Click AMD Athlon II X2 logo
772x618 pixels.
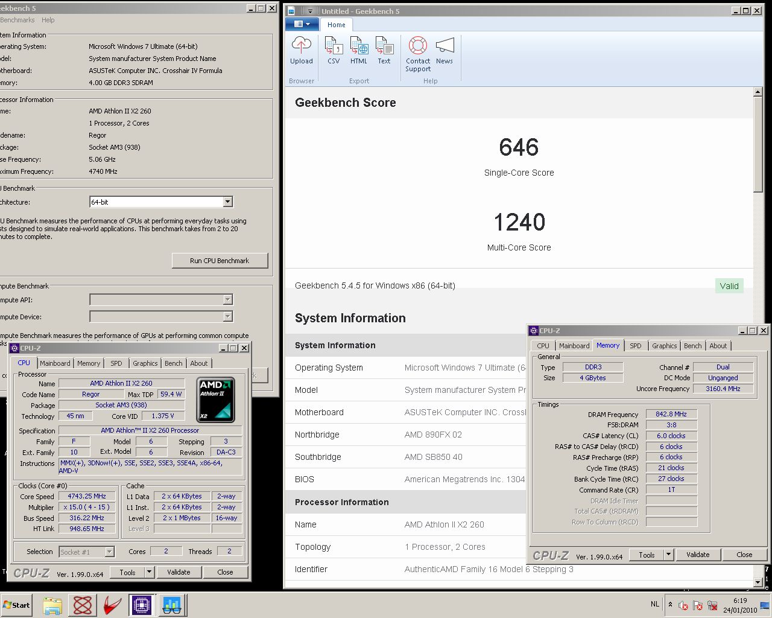pos(216,400)
